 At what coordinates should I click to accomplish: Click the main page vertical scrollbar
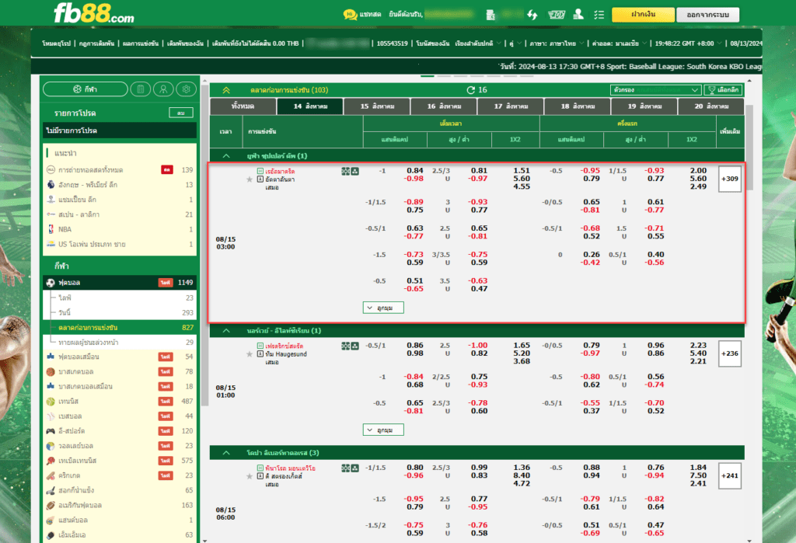point(749,147)
